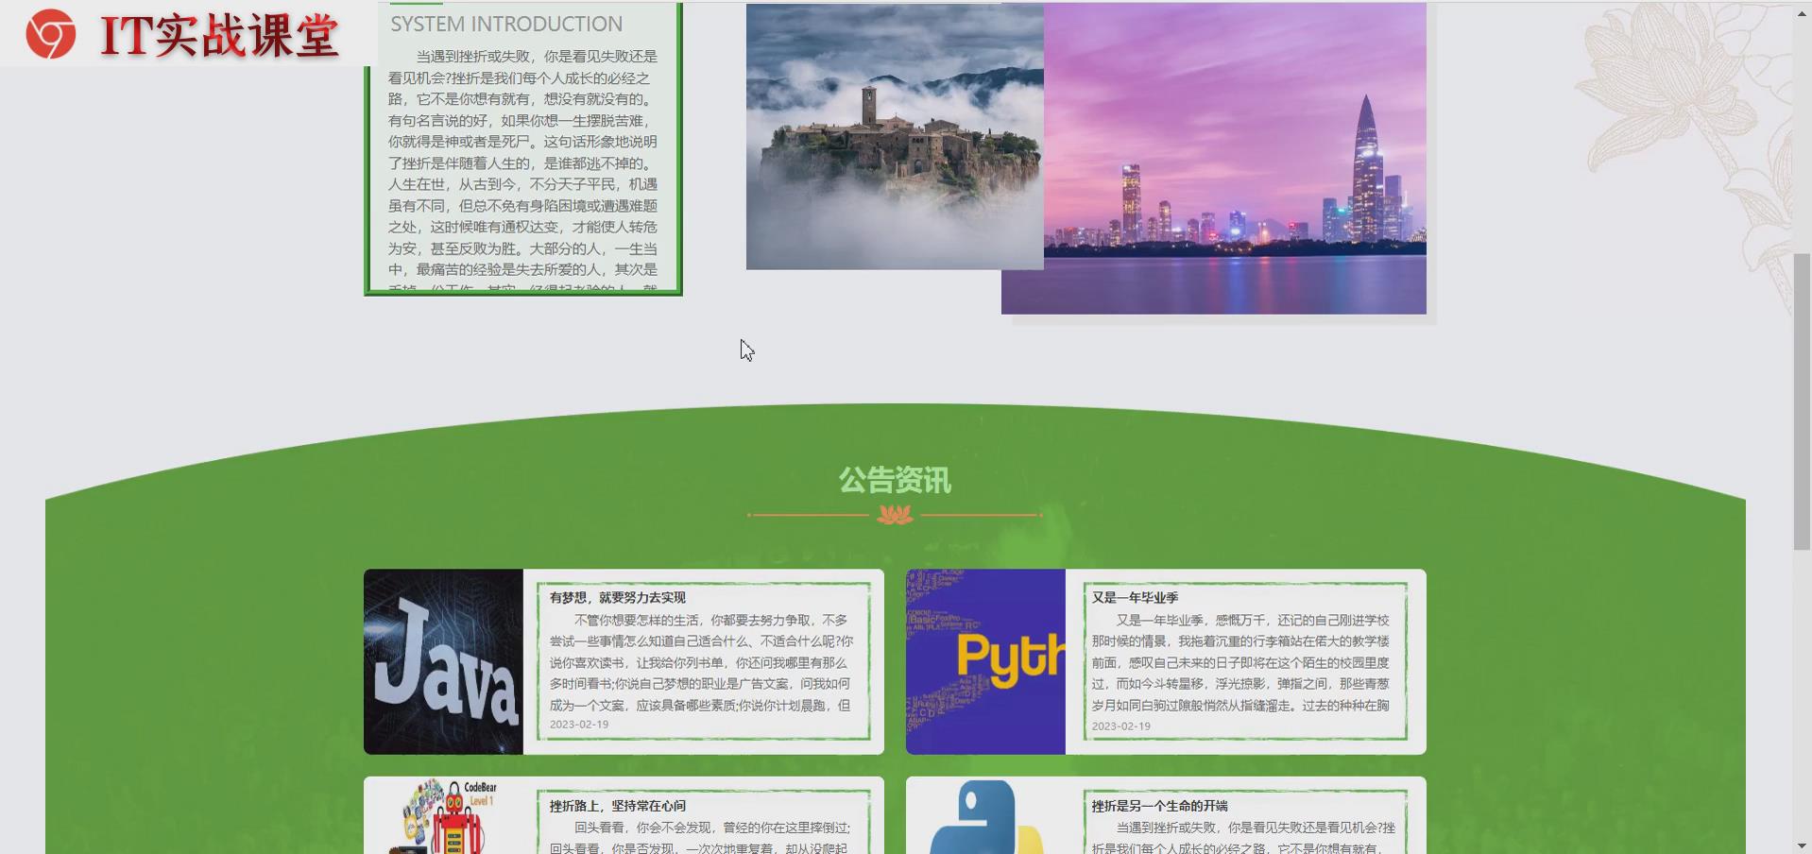Click the summary text of the Java article
Image resolution: width=1812 pixels, height=854 pixels.
[x=701, y=662]
